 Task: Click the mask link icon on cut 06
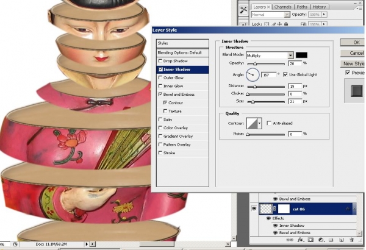pyautogui.click(x=274, y=209)
